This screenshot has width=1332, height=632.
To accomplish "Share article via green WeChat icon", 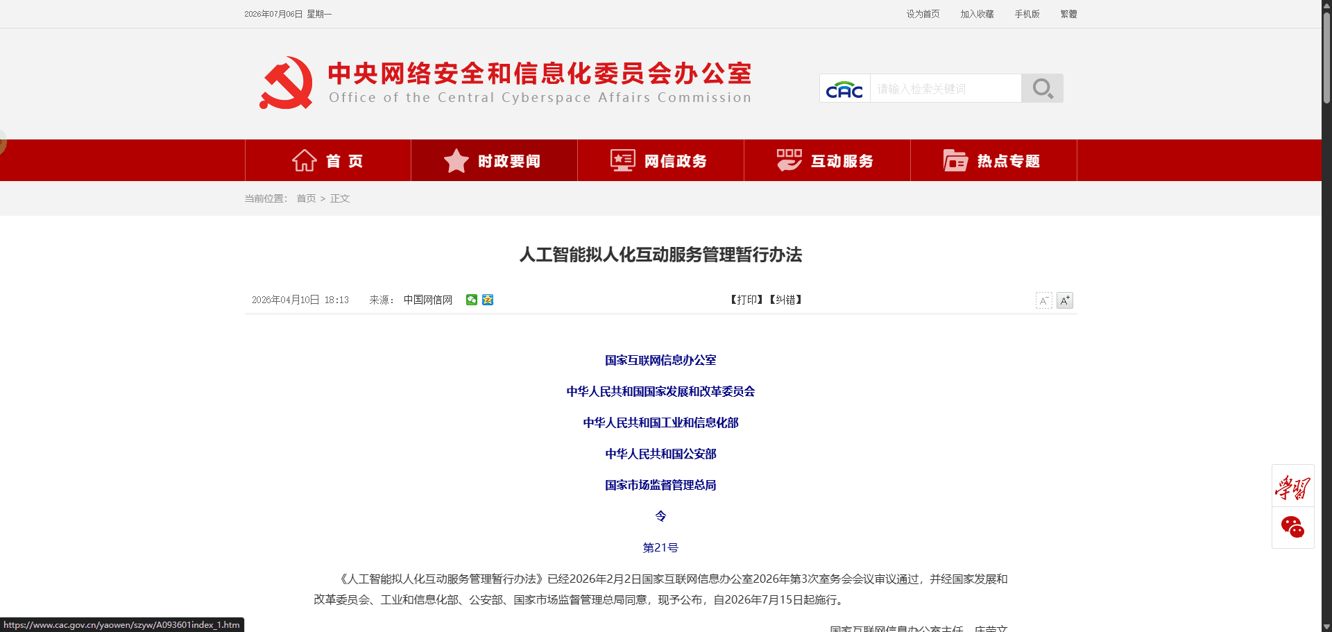I will (472, 300).
